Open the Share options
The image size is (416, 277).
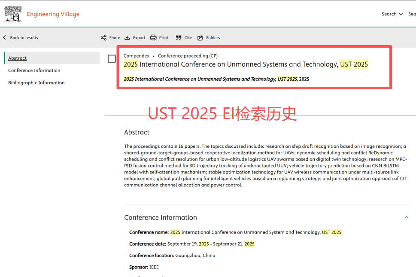click(114, 38)
